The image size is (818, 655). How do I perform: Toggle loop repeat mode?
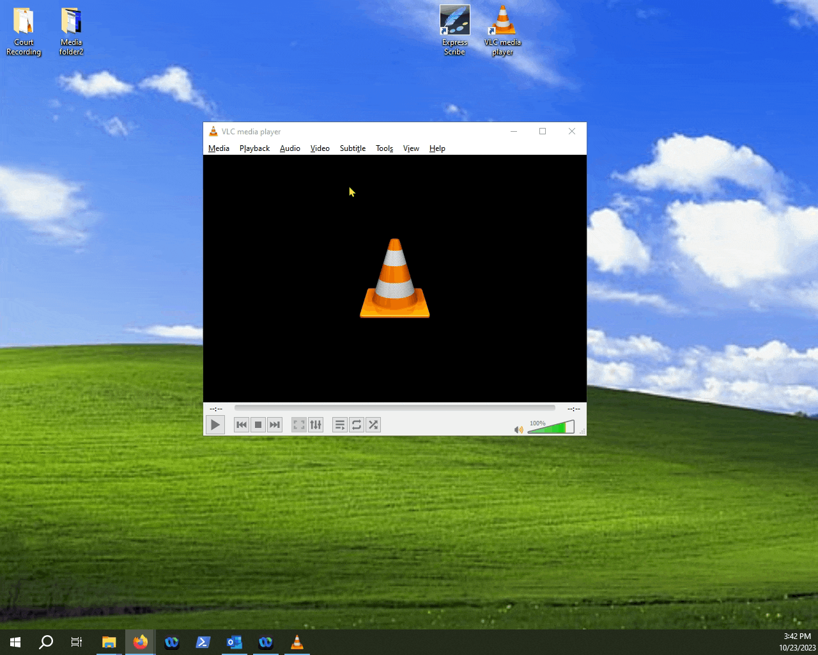(x=357, y=424)
